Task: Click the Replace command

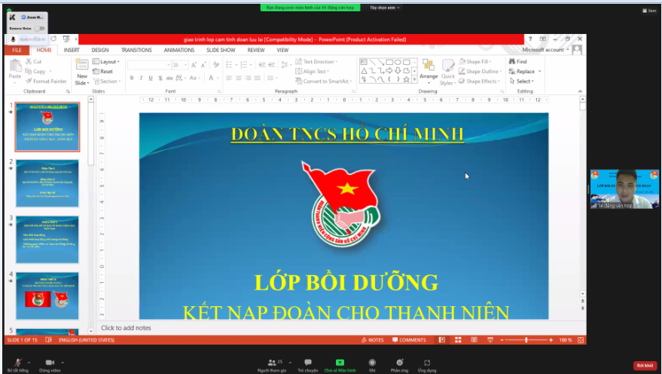Action: click(x=525, y=72)
